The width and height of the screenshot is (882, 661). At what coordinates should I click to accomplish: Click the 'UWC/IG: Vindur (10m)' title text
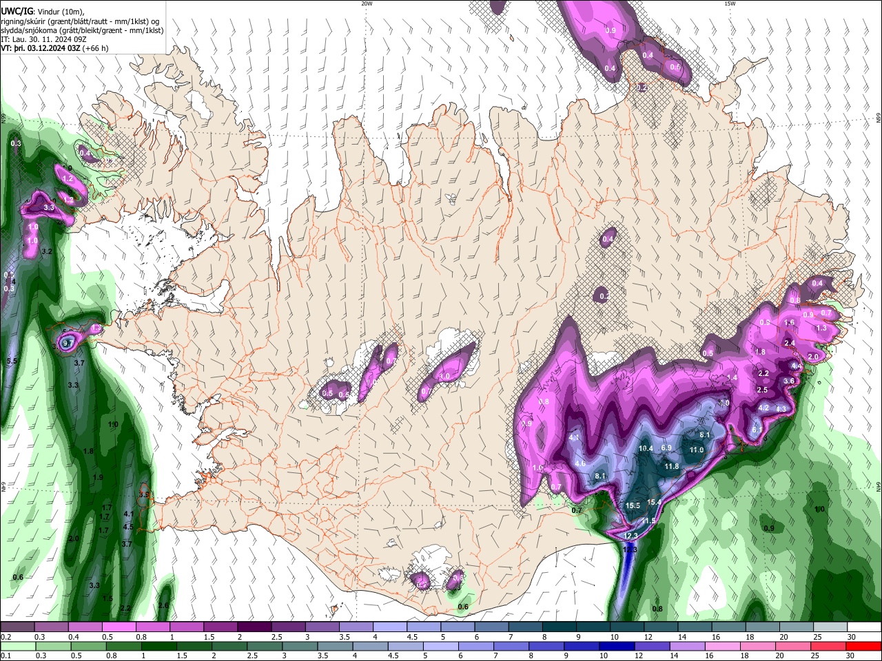(x=43, y=12)
